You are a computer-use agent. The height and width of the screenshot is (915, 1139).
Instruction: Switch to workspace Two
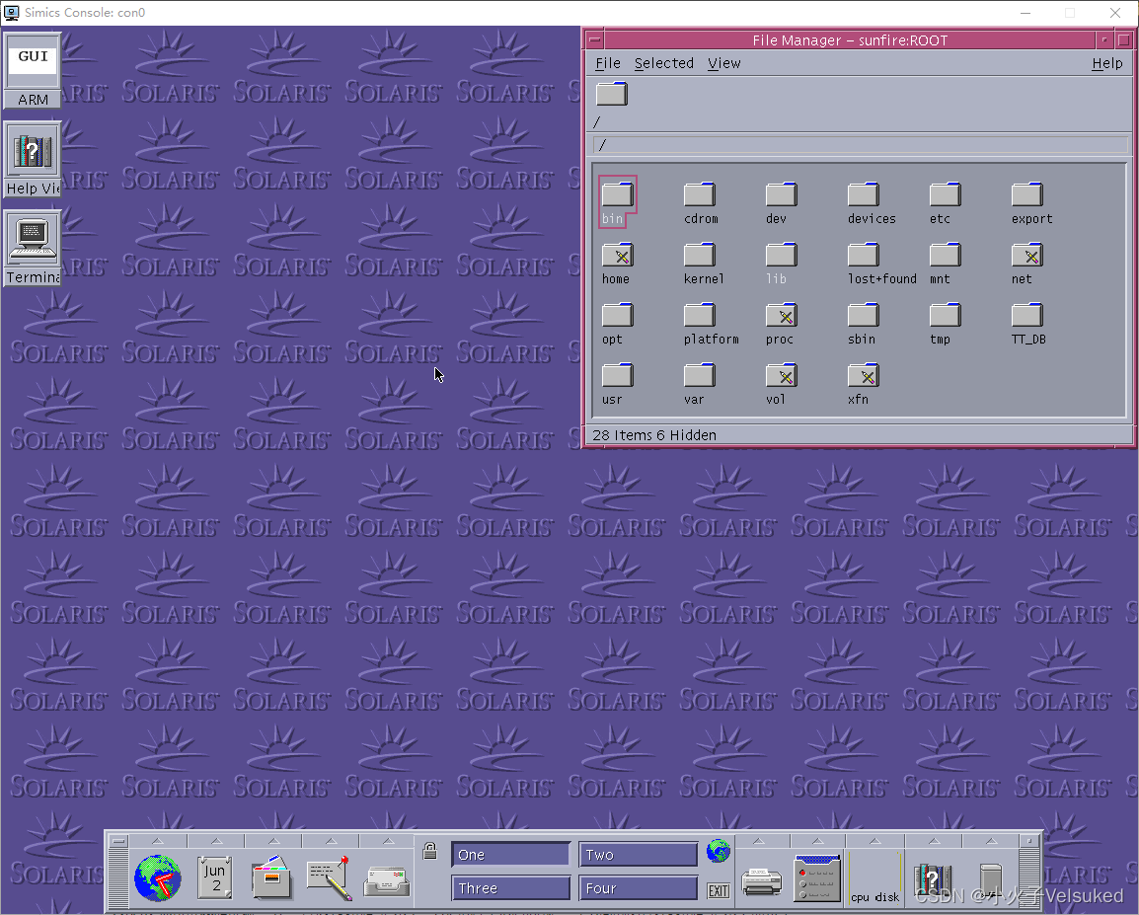pyautogui.click(x=638, y=855)
